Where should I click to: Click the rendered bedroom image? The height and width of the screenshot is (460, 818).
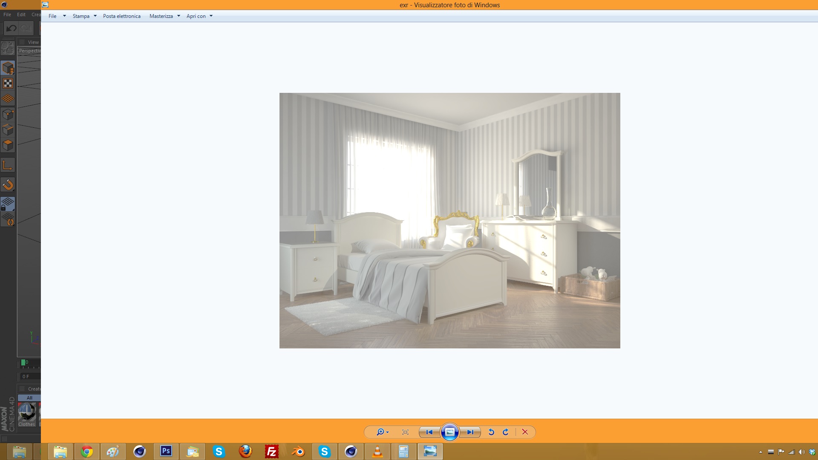pos(449,220)
